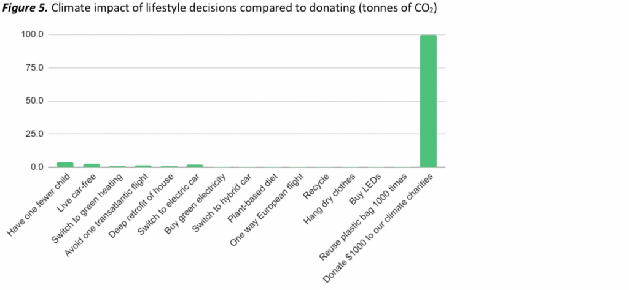Click the 25.0 y-axis label
Image resolution: width=629 pixels, height=290 pixels.
tap(34, 134)
